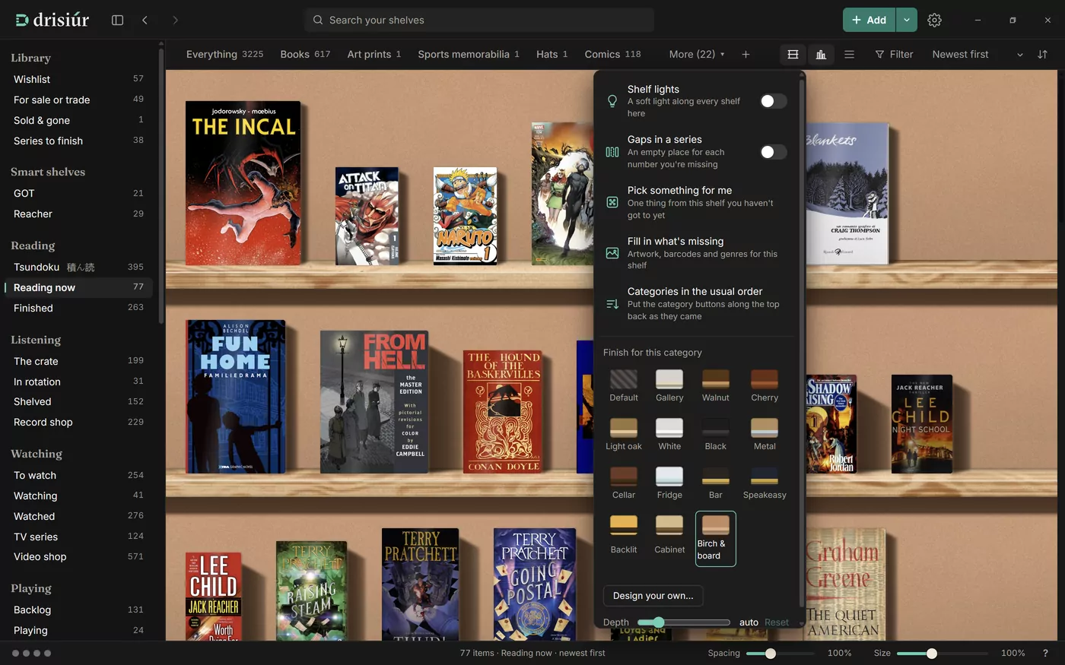Toggle the Shelf lights switch
This screenshot has height=665, width=1065.
tap(773, 101)
